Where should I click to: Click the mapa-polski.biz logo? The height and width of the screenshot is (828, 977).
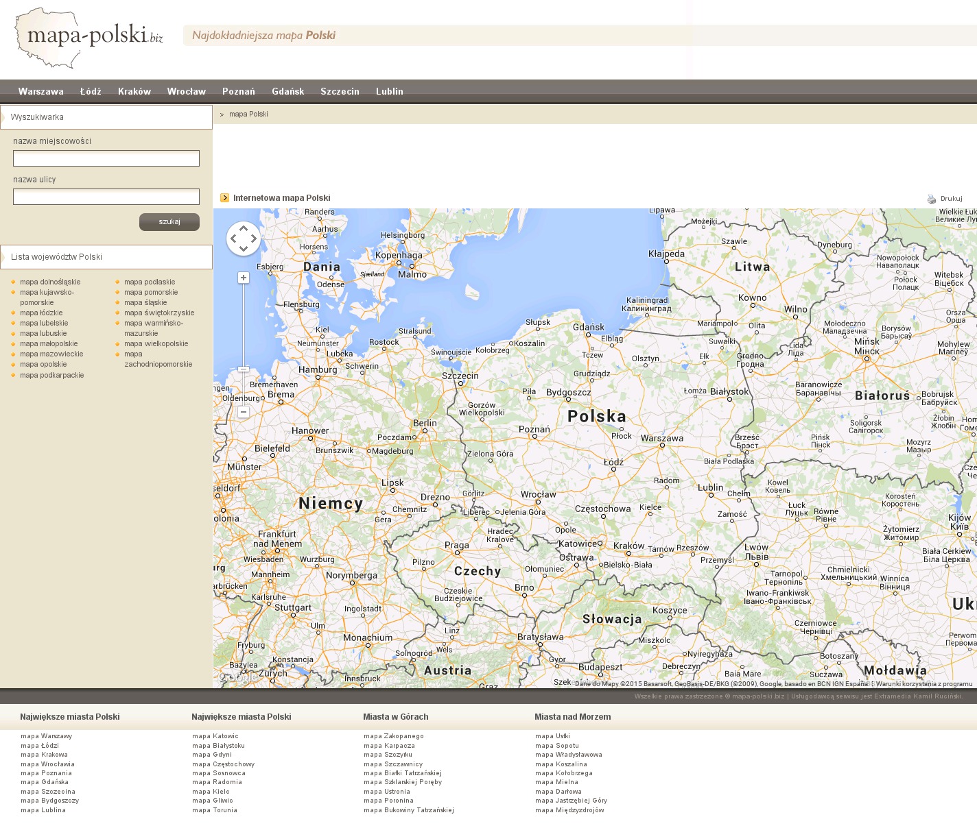tap(89, 37)
